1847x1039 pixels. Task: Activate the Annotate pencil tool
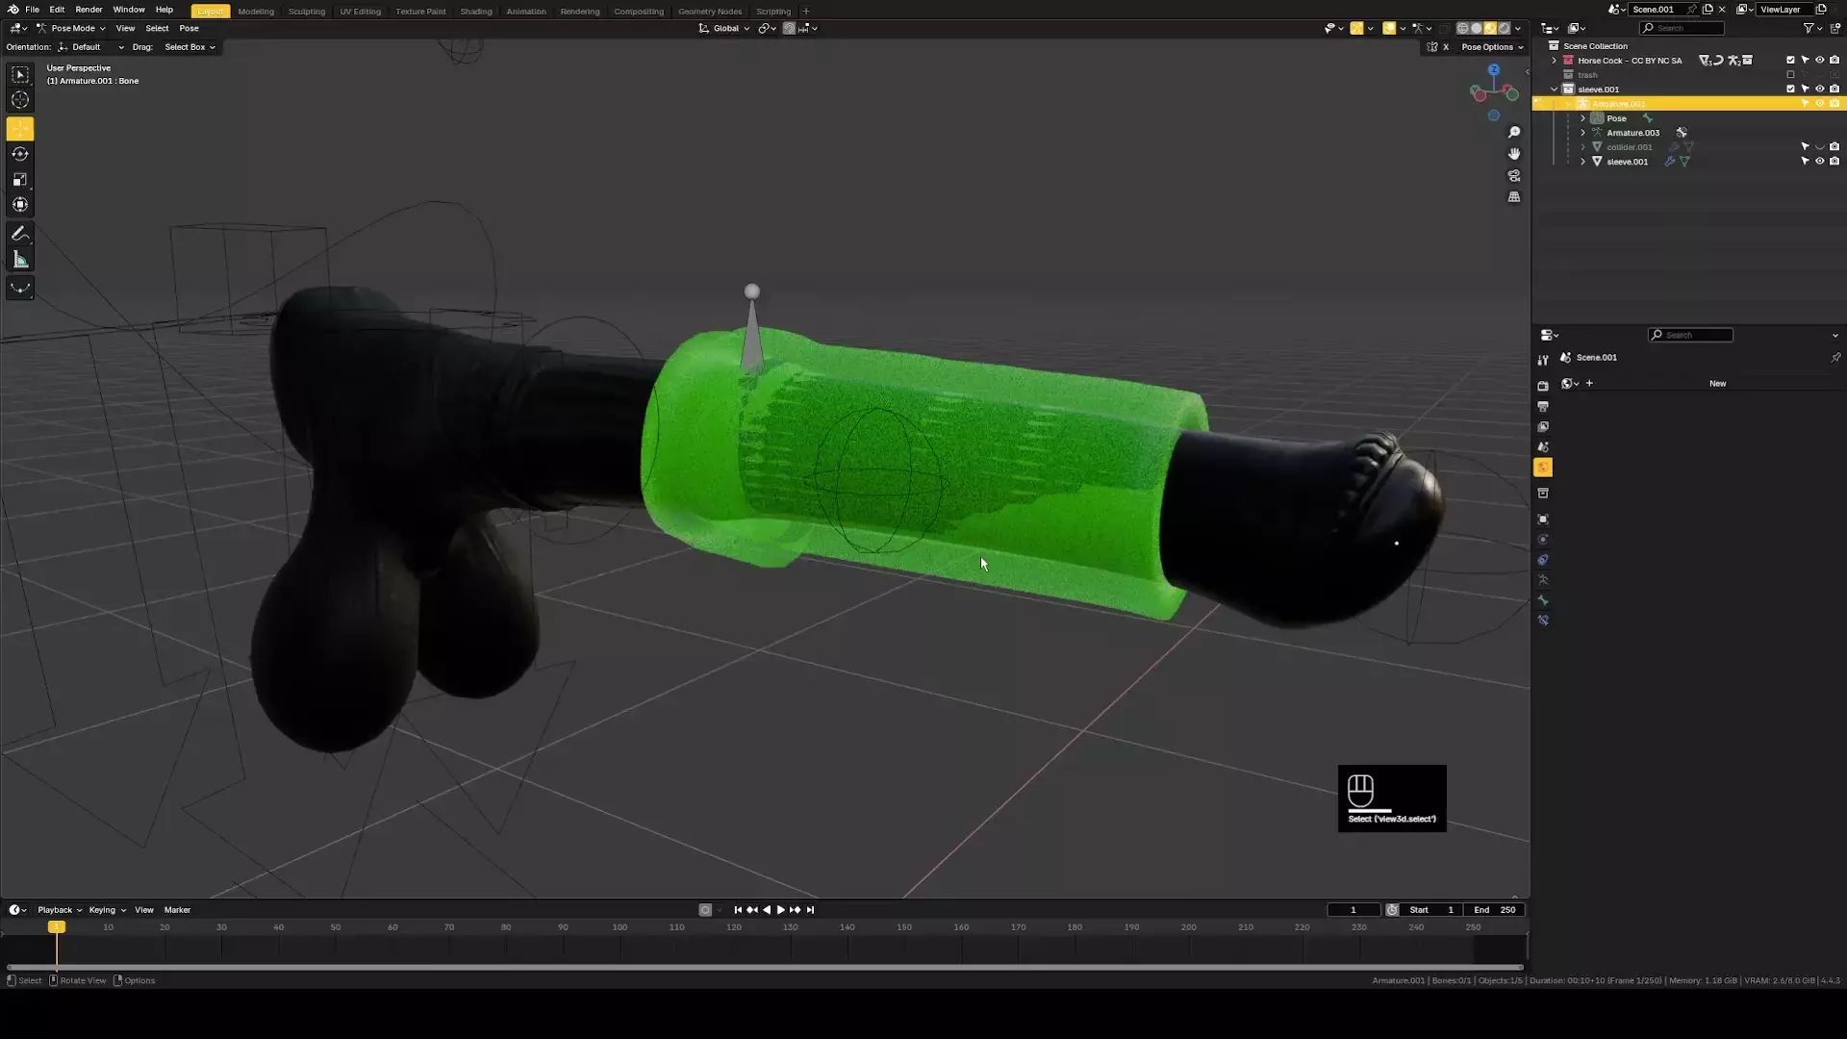pos(20,234)
